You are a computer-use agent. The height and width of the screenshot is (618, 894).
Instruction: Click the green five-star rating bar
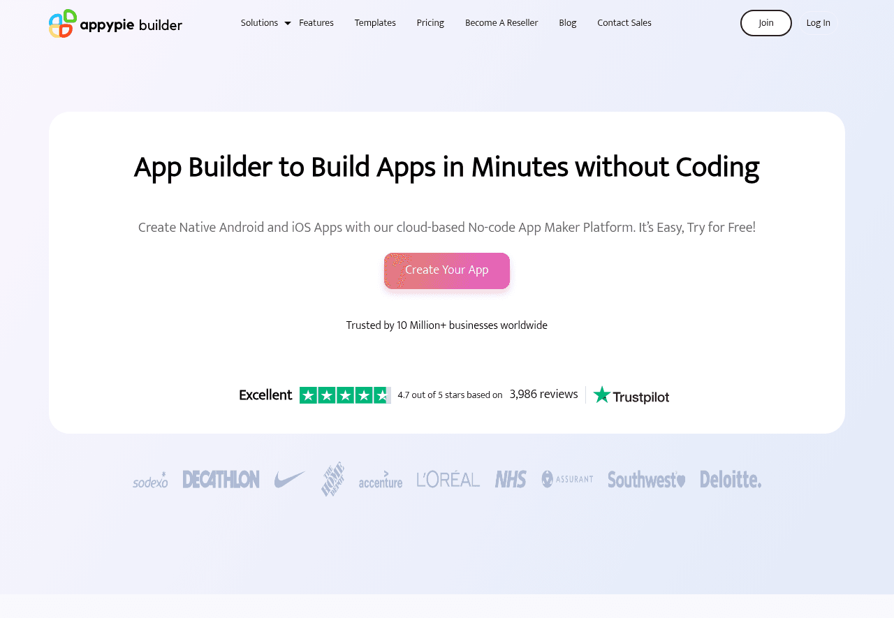click(345, 395)
